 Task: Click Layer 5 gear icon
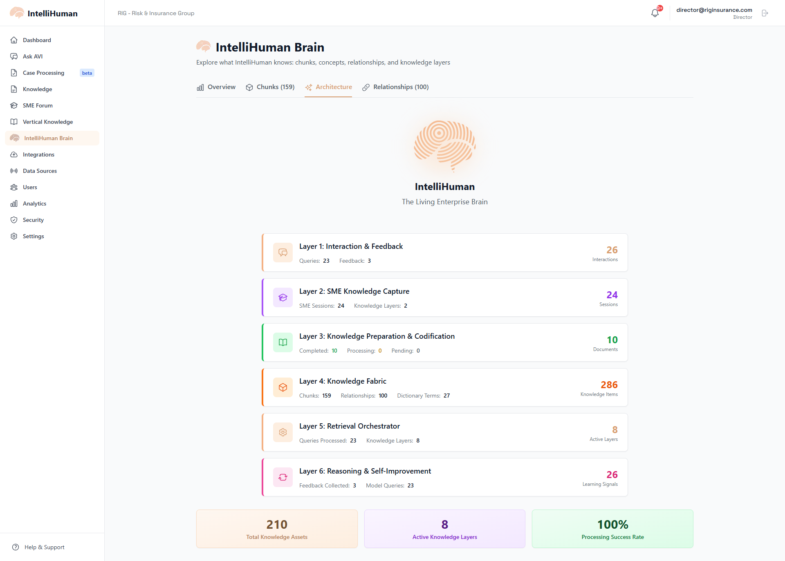pos(283,432)
